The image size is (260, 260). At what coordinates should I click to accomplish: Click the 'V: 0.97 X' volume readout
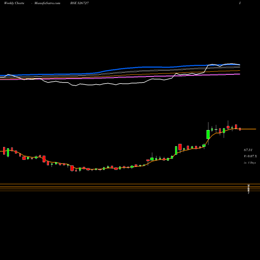pyautogui.click(x=251, y=156)
